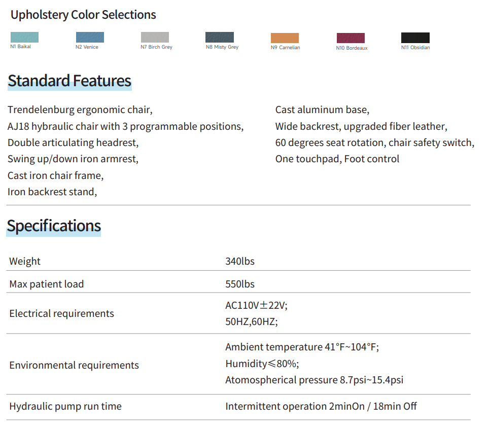Choose the N9 Carnelian orange swatch
The width and height of the screenshot is (489, 431).
[x=285, y=38]
